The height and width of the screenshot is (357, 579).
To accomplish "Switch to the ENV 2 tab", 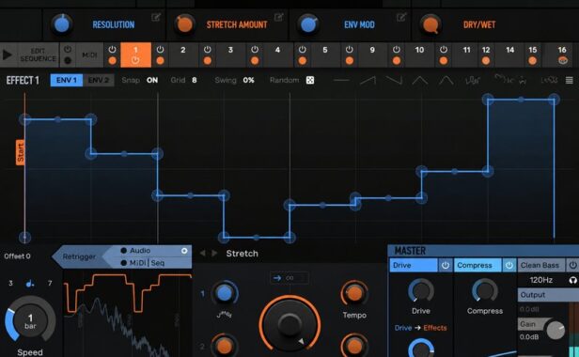I will [x=98, y=80].
